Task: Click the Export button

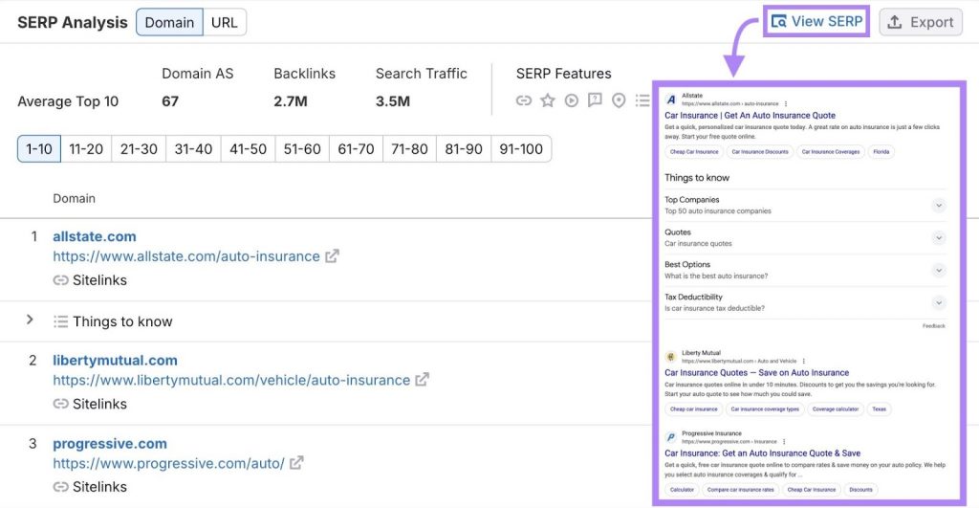Action: coord(921,23)
